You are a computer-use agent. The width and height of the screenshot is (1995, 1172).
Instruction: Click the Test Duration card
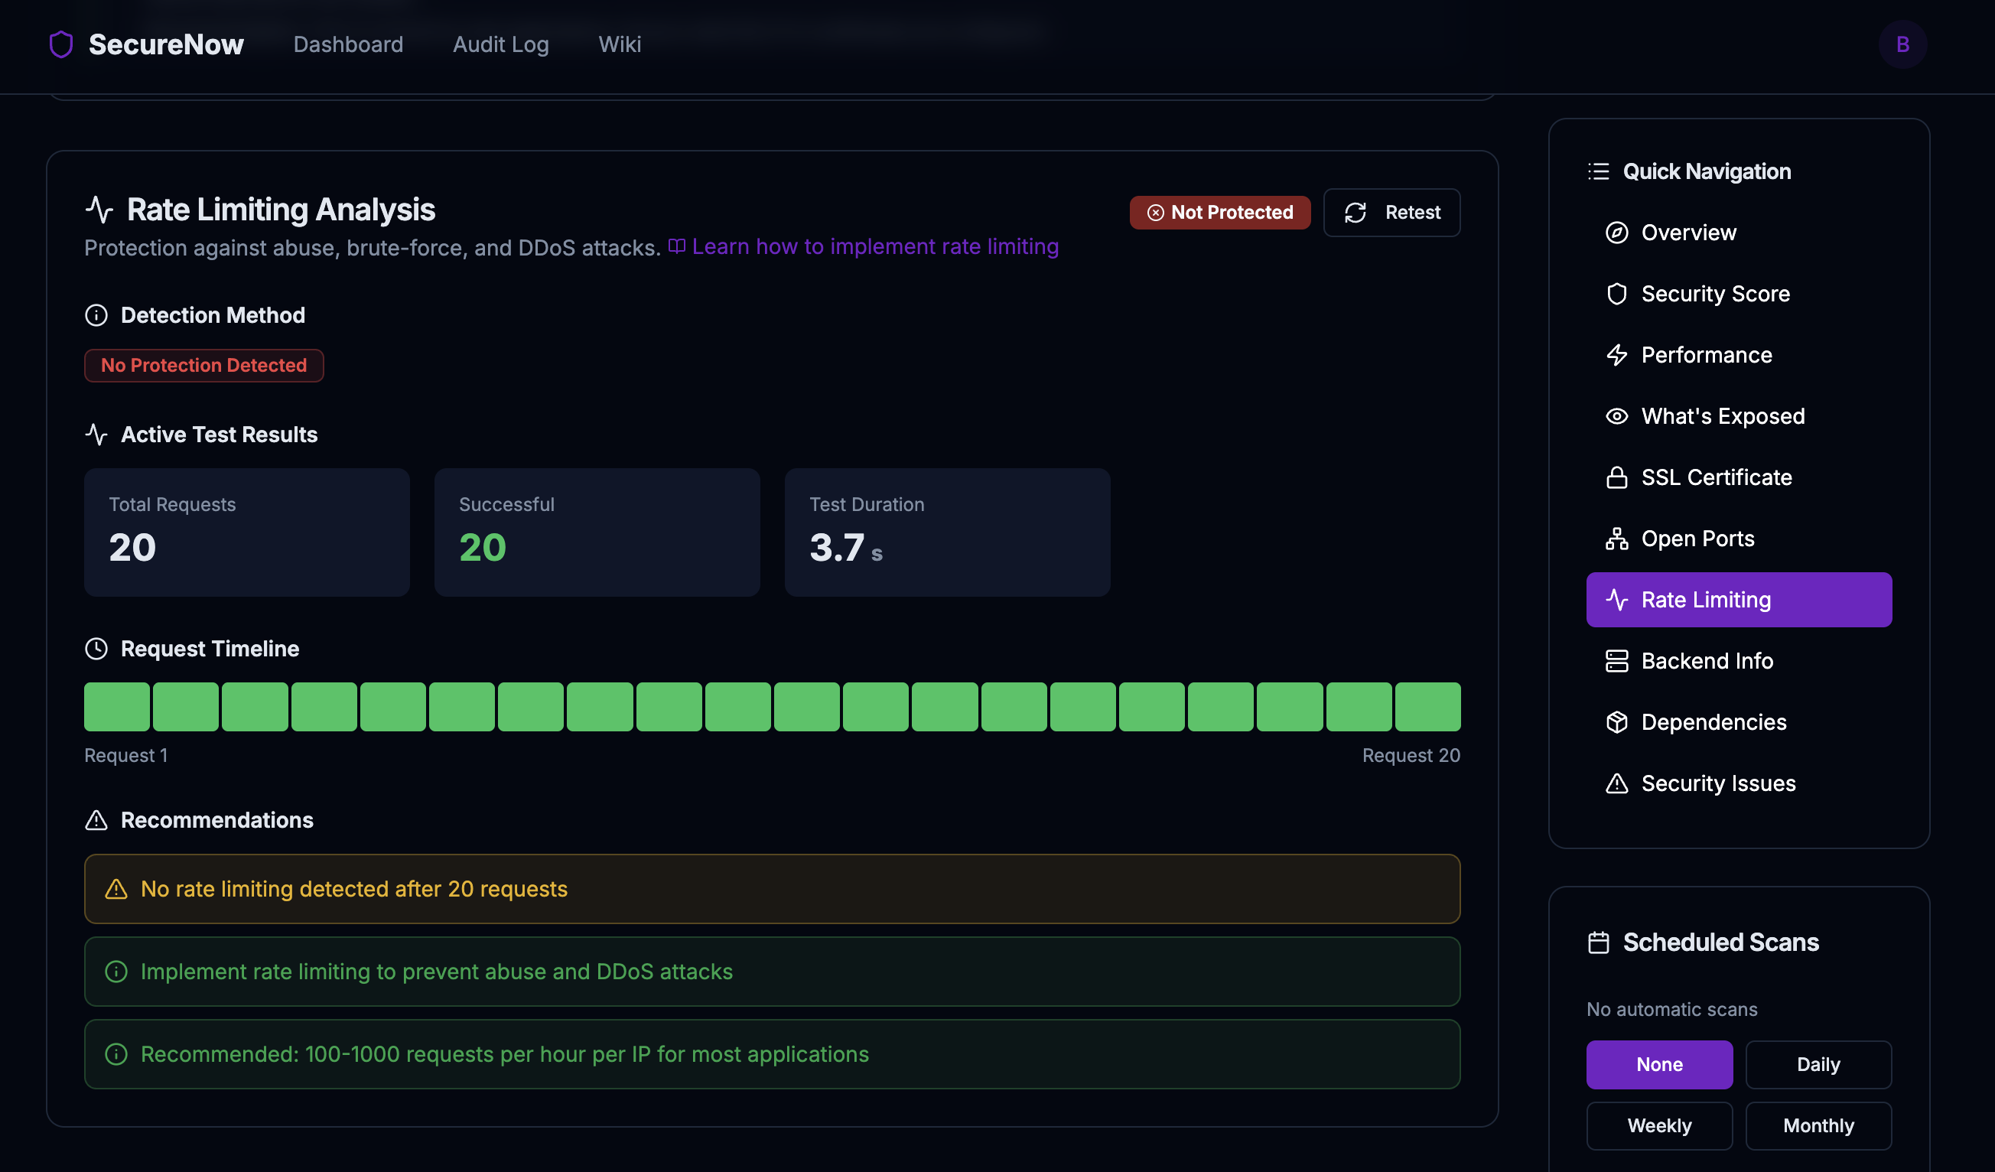tap(948, 532)
